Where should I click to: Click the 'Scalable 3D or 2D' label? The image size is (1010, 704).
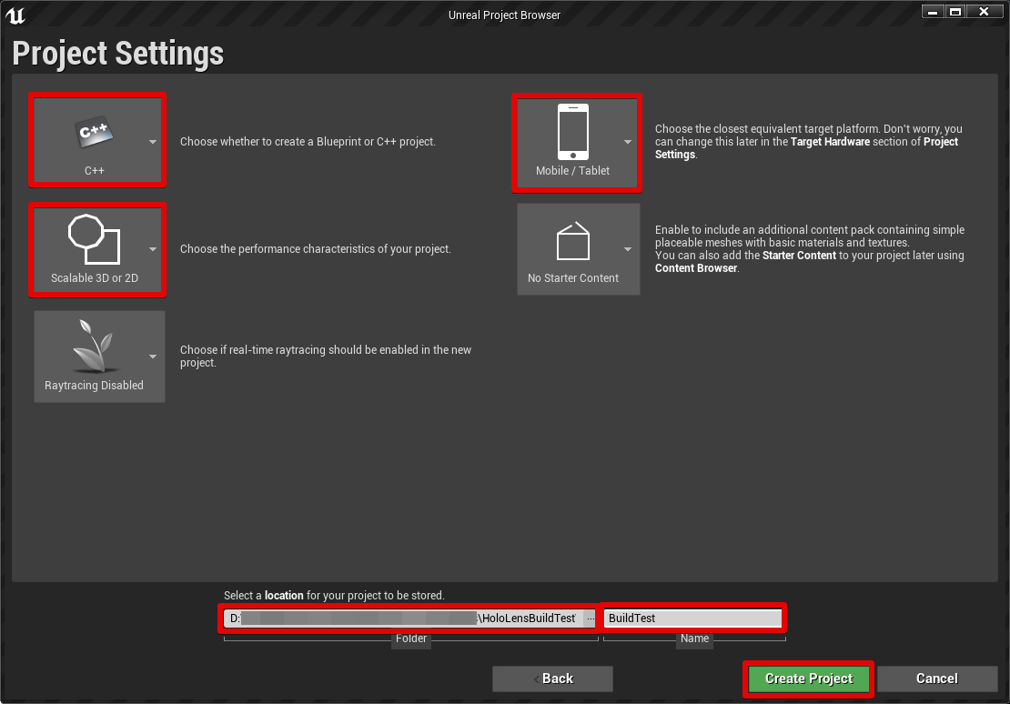[x=95, y=278]
